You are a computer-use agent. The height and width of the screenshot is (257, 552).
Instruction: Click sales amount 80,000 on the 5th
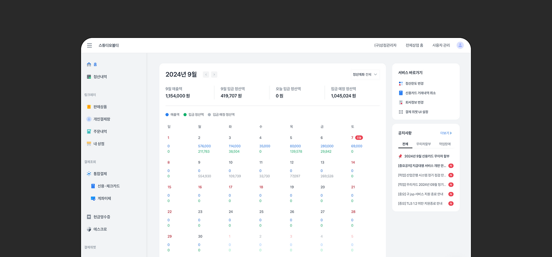click(295, 146)
